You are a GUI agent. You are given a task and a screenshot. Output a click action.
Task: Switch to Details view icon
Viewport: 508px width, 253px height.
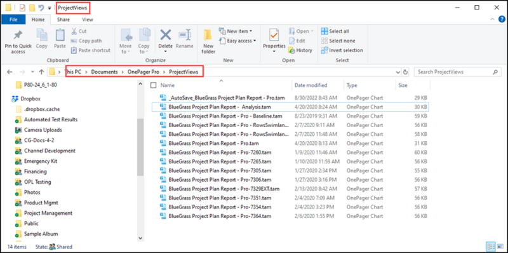[491, 246]
